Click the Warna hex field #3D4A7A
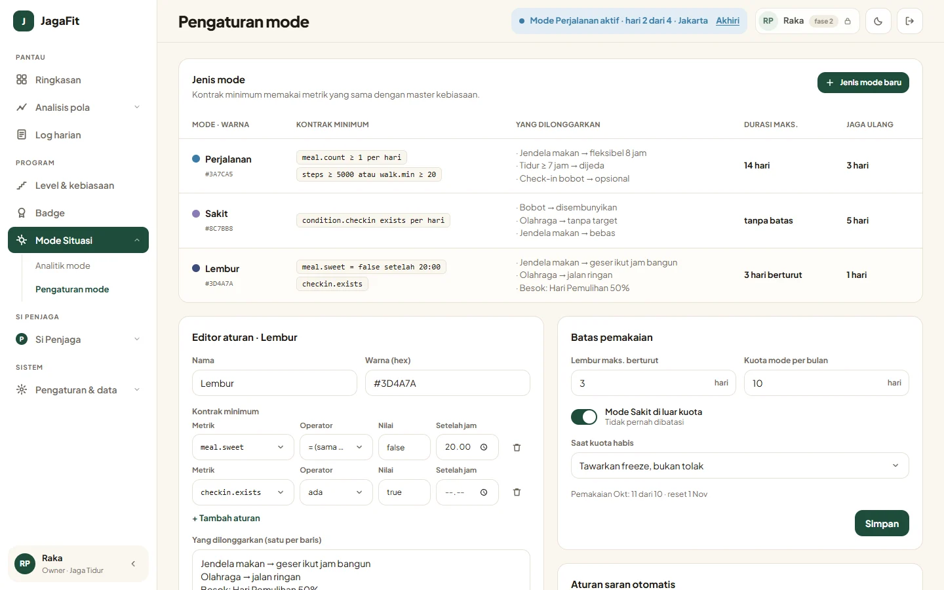Image resolution: width=944 pixels, height=590 pixels. tap(448, 383)
